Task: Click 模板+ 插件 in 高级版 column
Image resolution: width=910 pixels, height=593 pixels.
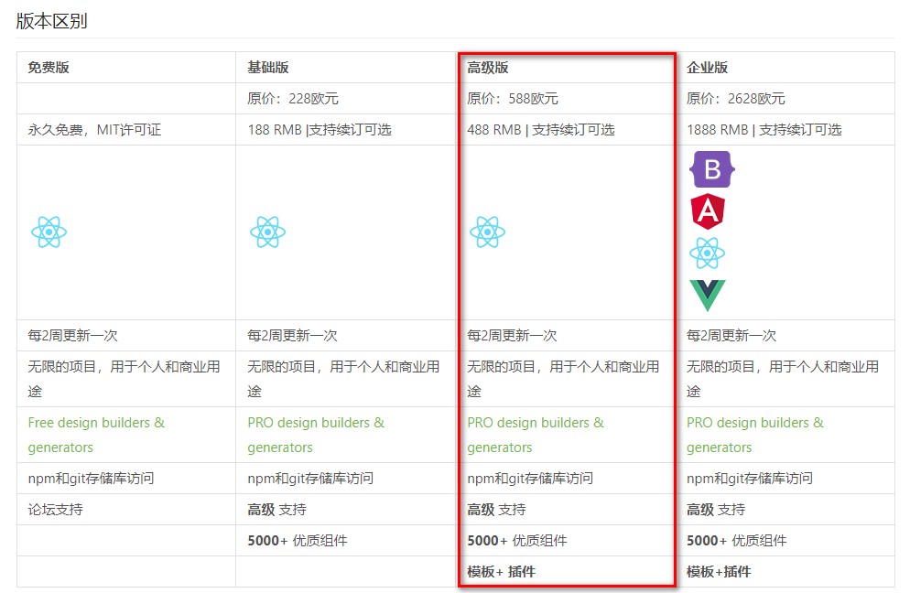Action: (x=502, y=572)
